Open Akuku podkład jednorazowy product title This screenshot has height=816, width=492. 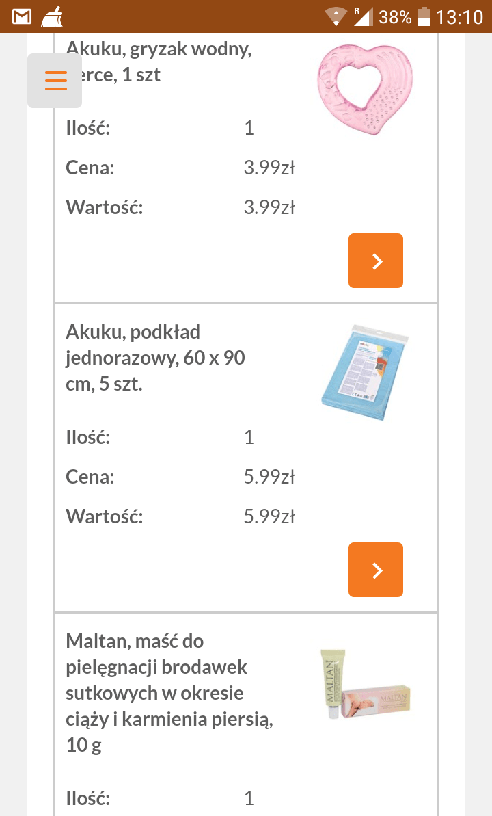coord(155,358)
